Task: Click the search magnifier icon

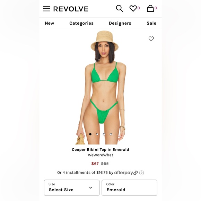Action: point(119,8)
